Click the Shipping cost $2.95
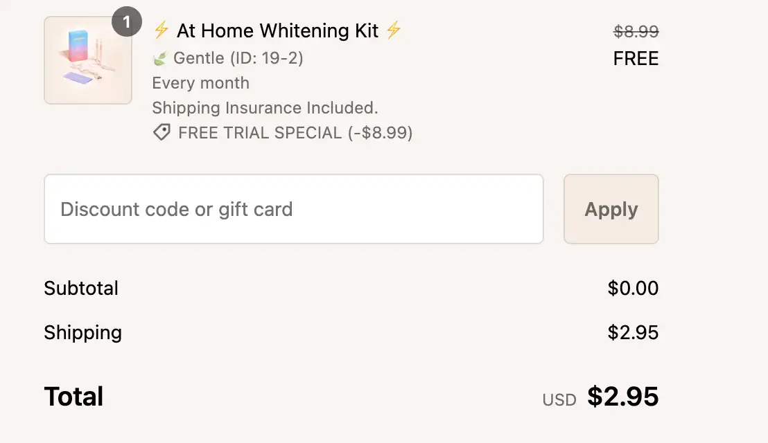The width and height of the screenshot is (768, 443). pyautogui.click(x=633, y=332)
